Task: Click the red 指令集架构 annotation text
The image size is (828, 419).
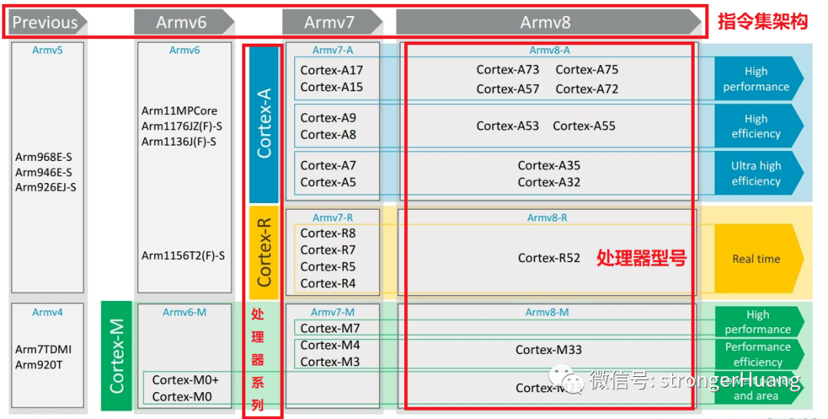Action: pos(762,22)
